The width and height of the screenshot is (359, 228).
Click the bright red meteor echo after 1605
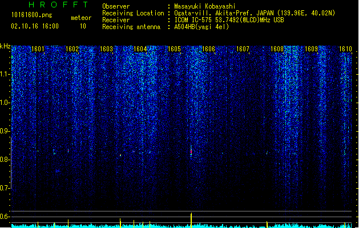(191, 152)
